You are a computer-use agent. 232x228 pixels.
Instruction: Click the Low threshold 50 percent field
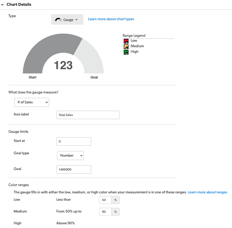pyautogui.click(x=105, y=200)
